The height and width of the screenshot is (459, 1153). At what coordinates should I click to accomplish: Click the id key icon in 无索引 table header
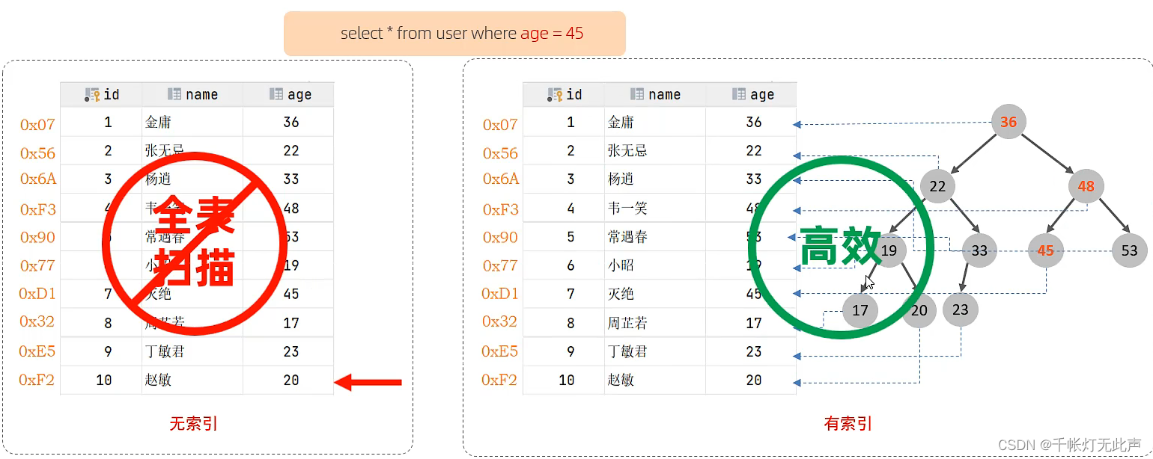92,94
